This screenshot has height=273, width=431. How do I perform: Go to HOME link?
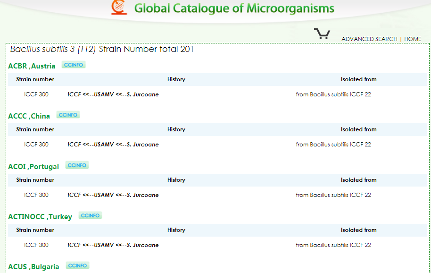point(413,39)
